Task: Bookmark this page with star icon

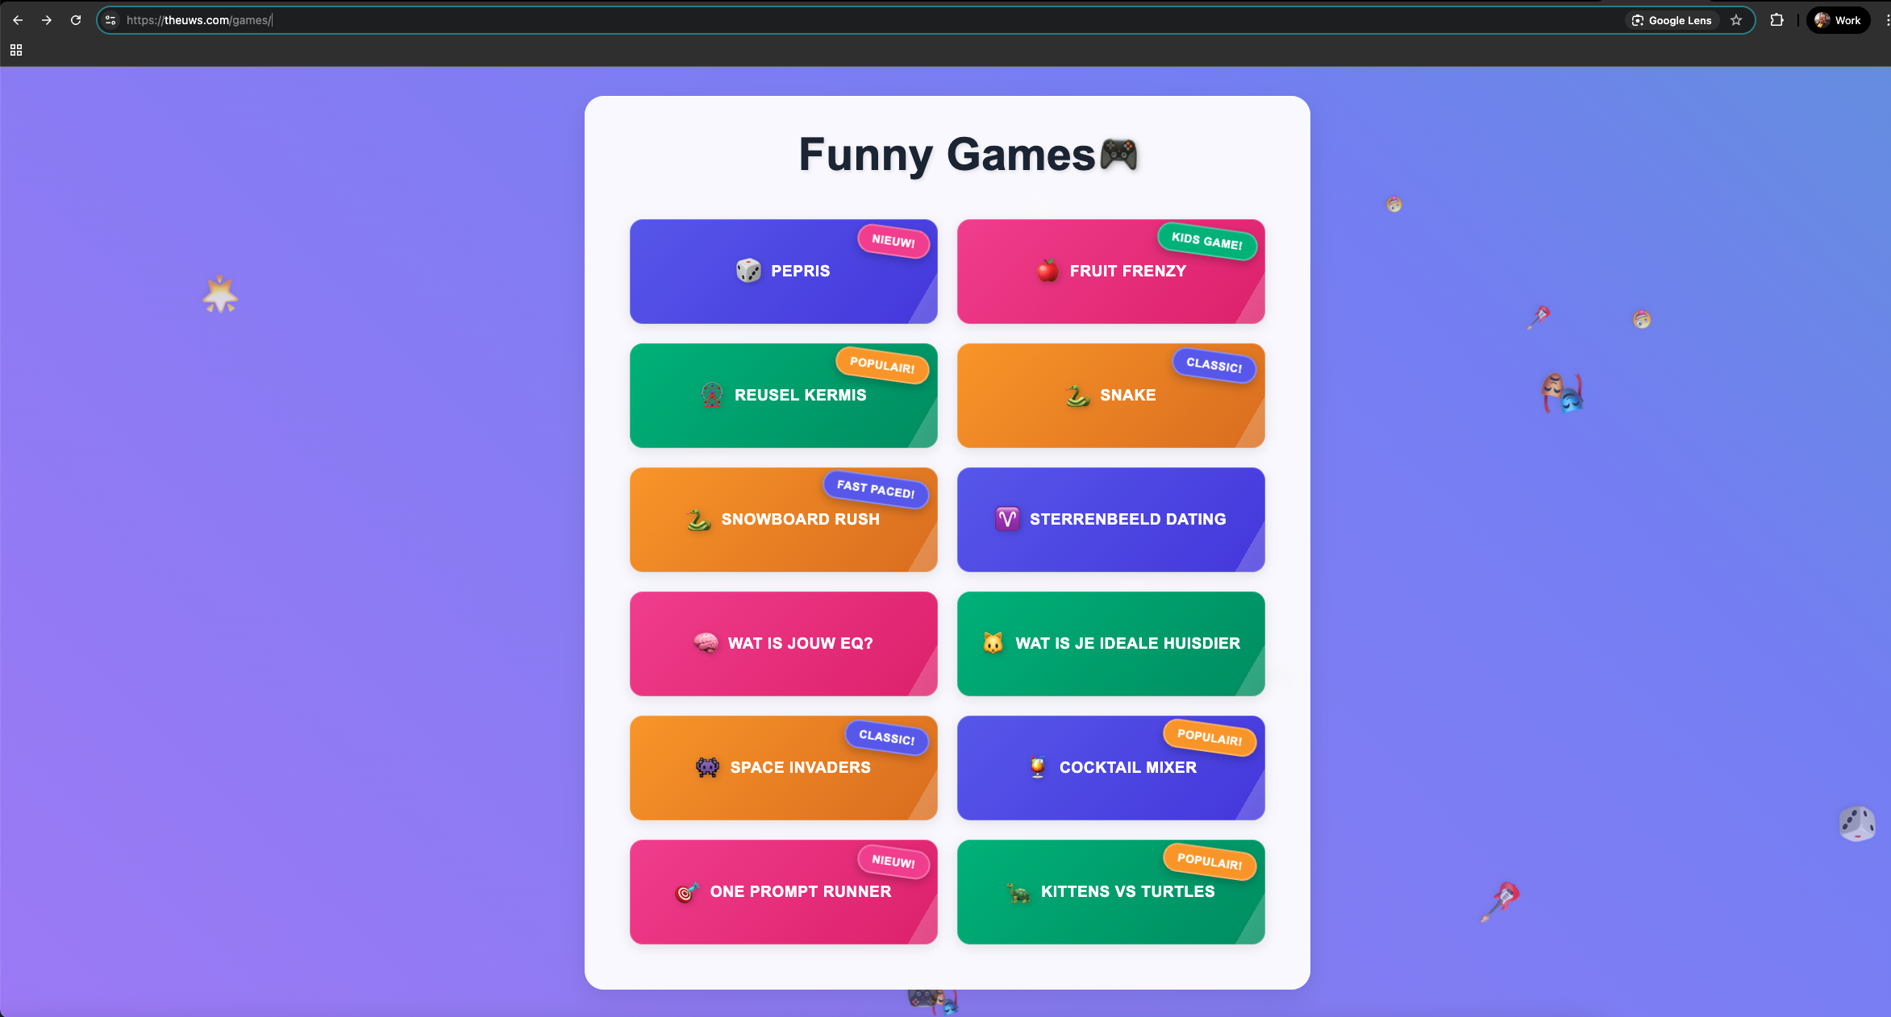Action: pyautogui.click(x=1736, y=20)
